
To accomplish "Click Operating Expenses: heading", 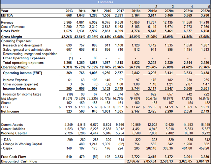I will [16, 41].
